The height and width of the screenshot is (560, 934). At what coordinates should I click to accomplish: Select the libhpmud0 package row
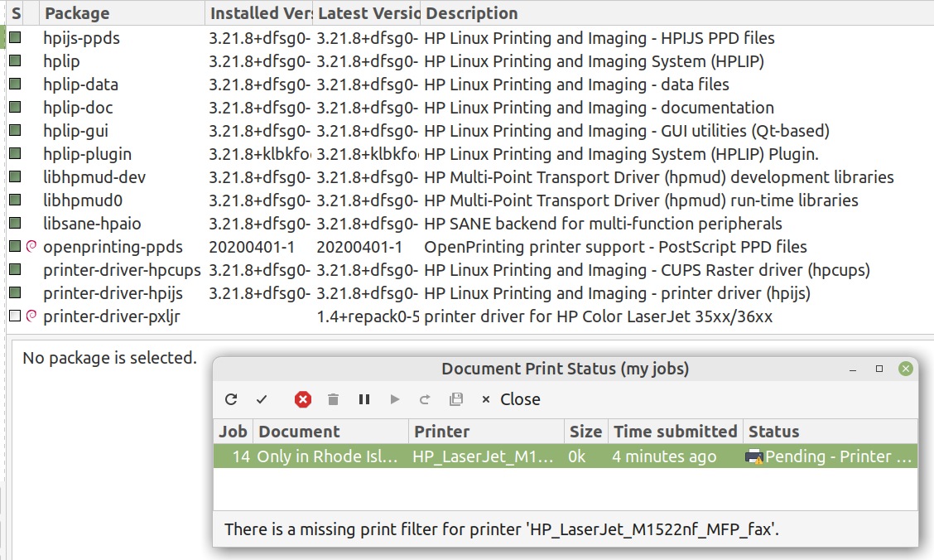pos(83,200)
